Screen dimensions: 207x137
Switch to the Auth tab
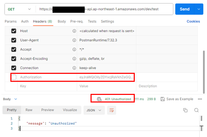tap(25, 21)
